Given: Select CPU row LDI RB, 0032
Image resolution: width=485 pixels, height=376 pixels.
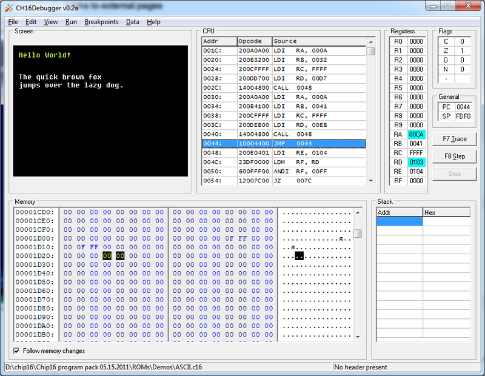Looking at the screenshot, I should click(x=284, y=60).
